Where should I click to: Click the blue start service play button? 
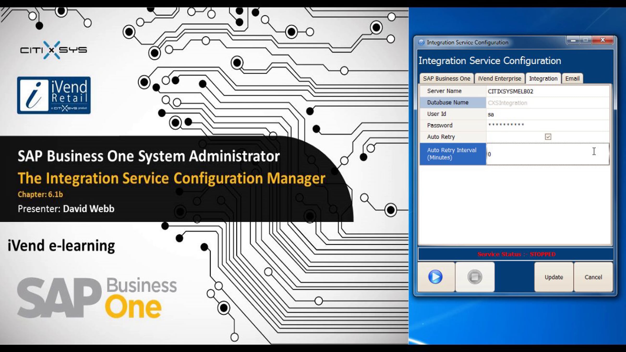[435, 277]
